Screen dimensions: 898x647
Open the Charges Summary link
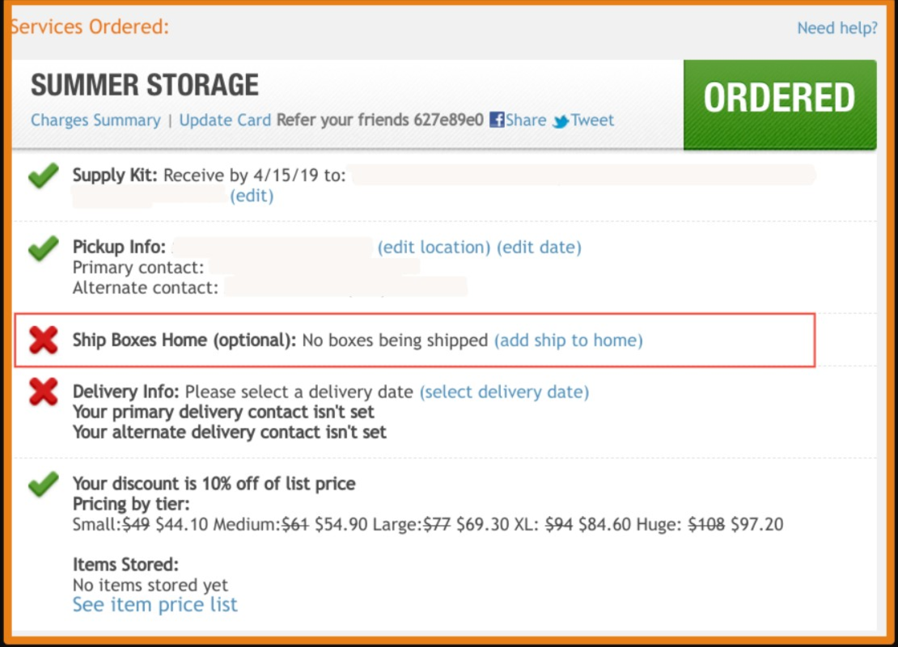point(95,121)
